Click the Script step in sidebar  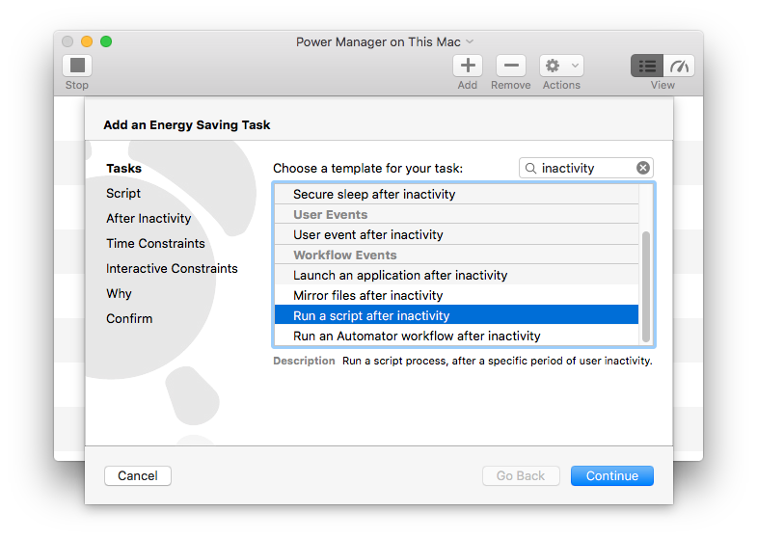123,194
